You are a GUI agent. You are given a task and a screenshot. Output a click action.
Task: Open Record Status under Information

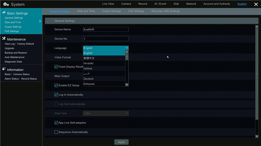click(x=29, y=79)
